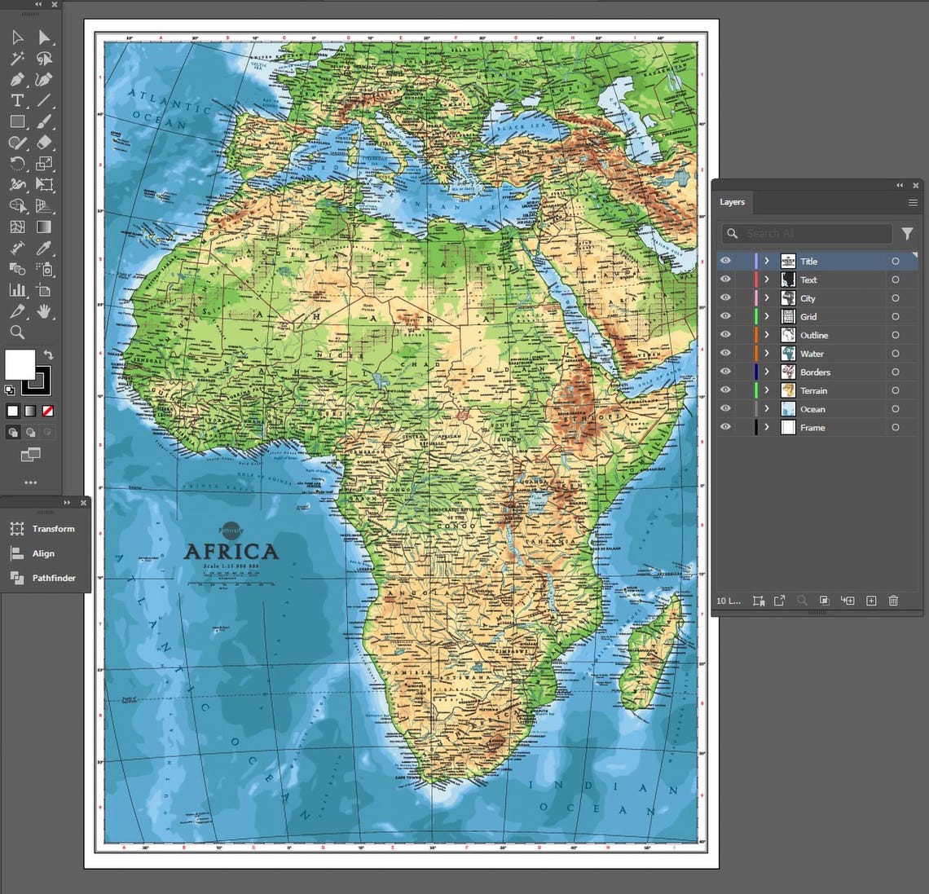Expand the Terrain layer contents
Image resolution: width=929 pixels, height=894 pixels.
(x=767, y=390)
